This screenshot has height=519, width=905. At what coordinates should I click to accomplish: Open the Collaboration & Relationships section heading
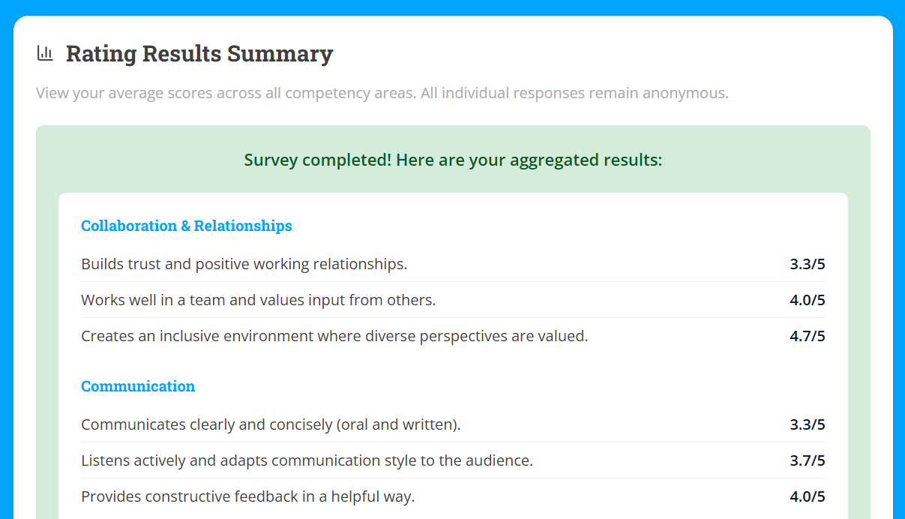(186, 226)
